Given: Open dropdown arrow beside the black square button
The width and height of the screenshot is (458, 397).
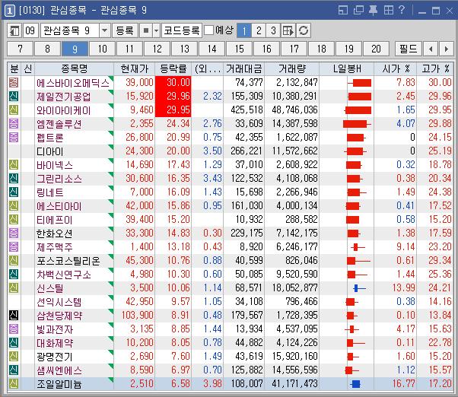Looking at the screenshot, I should pos(156,30).
